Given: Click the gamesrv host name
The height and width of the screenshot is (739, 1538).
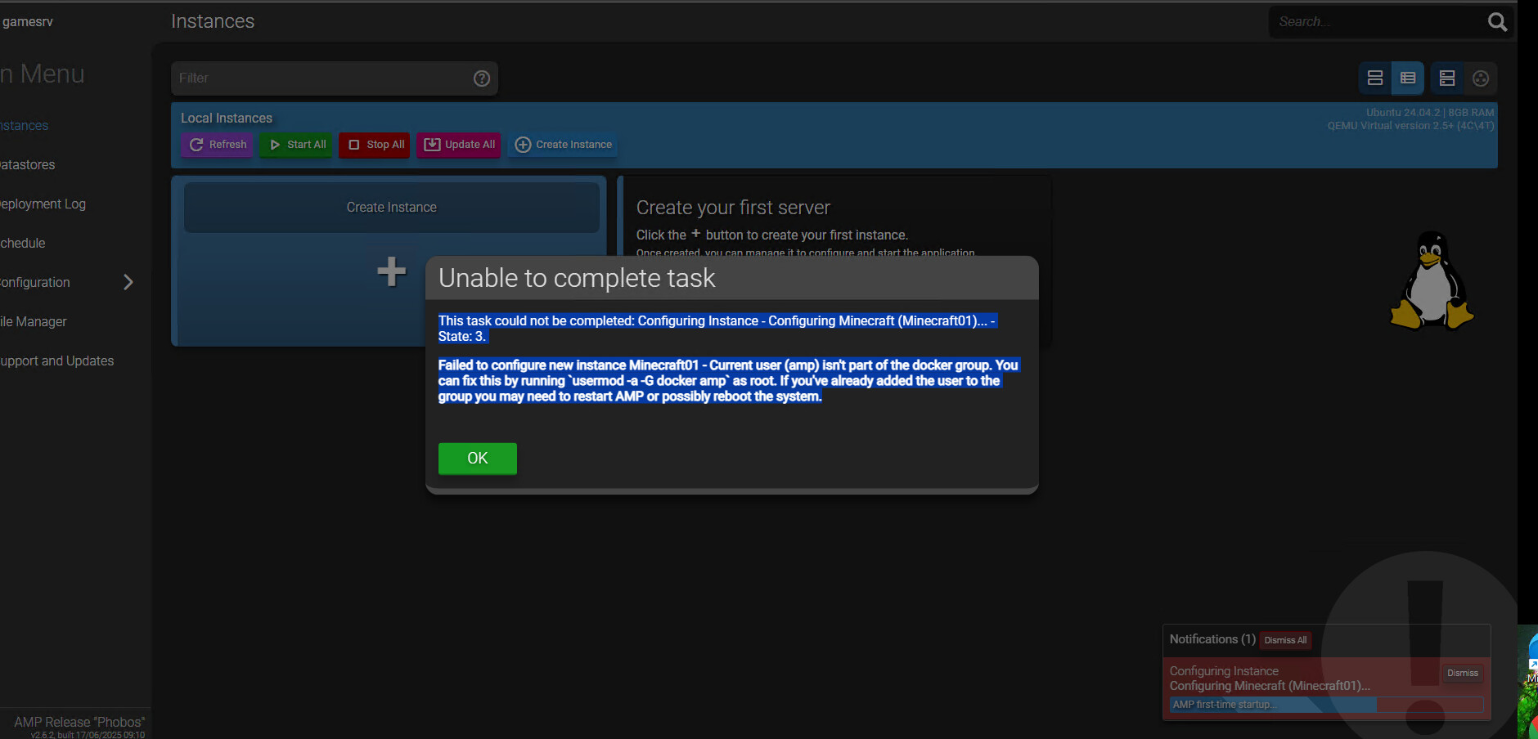Looking at the screenshot, I should click(27, 22).
